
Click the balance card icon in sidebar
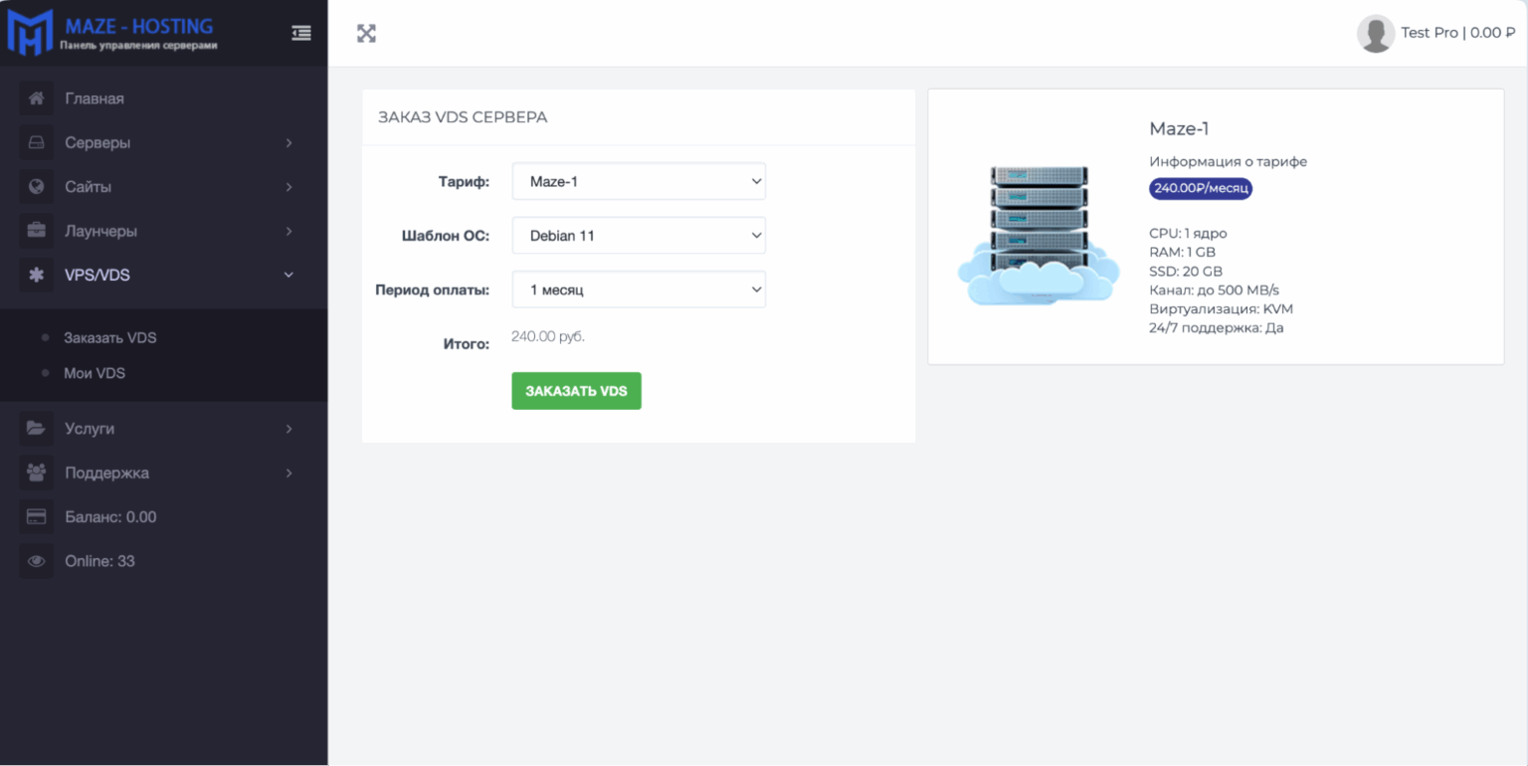click(x=36, y=516)
